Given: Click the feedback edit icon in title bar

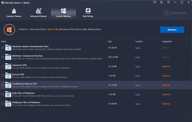Looking at the screenshot, I should [x=162, y=2].
